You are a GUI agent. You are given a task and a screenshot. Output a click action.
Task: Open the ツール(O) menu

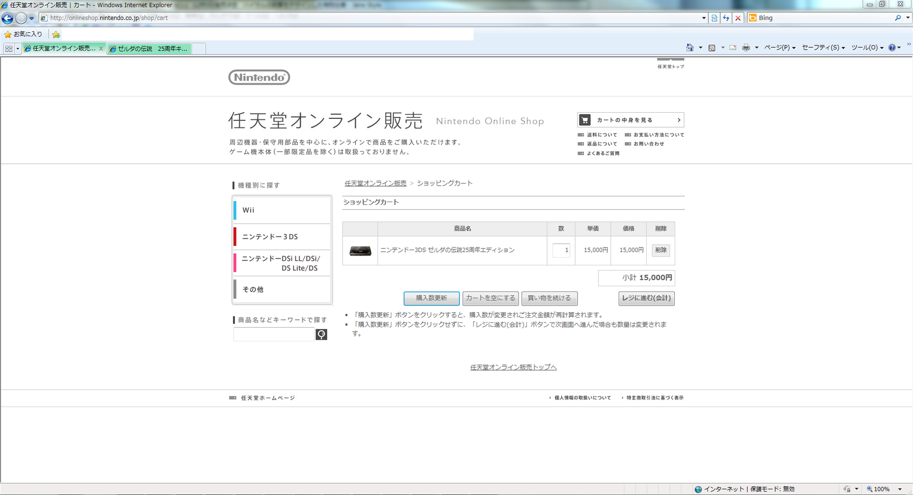tap(867, 47)
